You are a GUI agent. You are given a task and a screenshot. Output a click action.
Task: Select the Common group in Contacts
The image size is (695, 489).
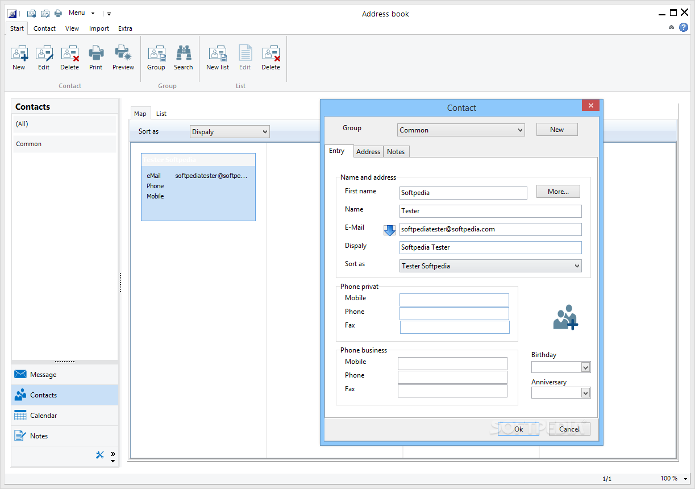[x=64, y=144]
